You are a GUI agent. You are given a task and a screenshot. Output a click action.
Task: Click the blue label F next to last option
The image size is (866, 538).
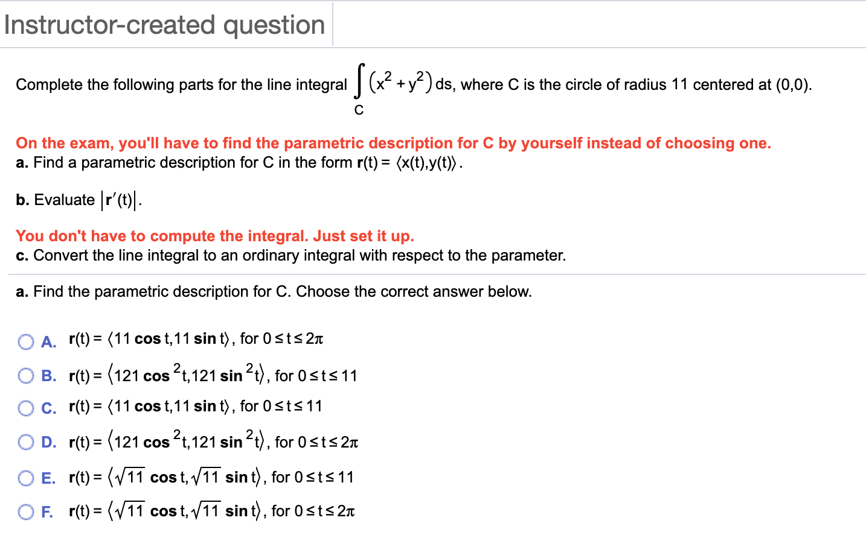pyautogui.click(x=47, y=511)
